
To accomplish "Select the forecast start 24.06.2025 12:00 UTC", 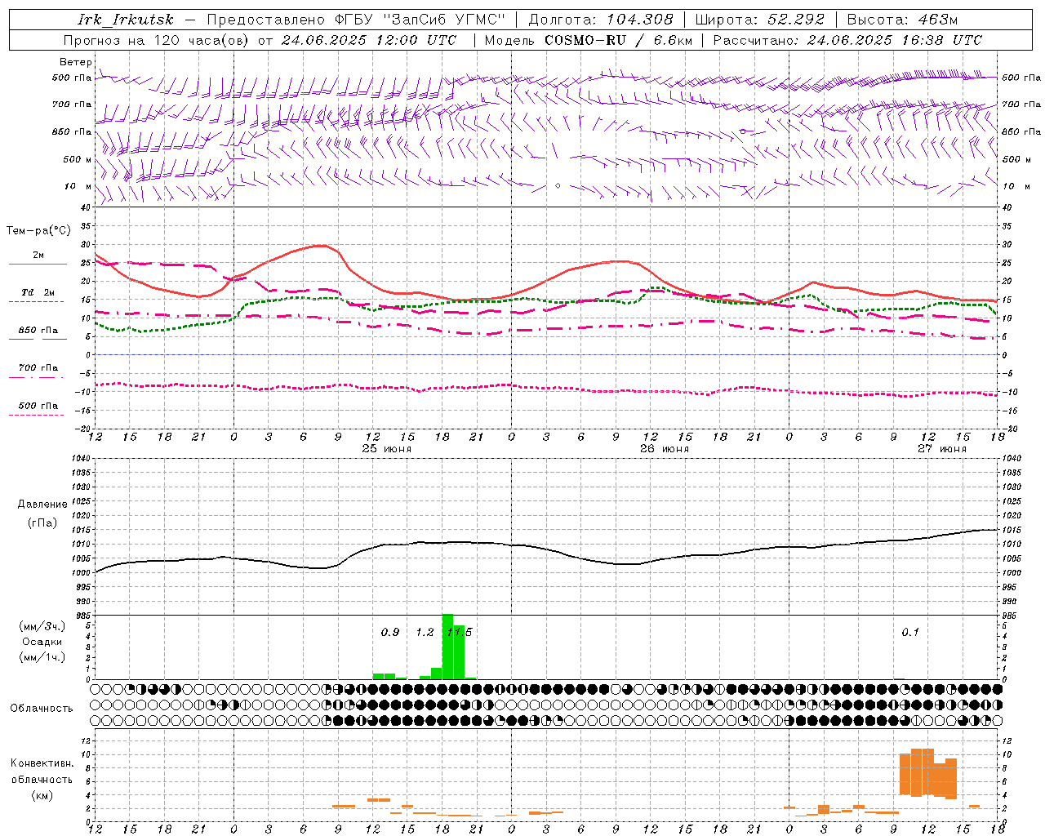I will tap(368, 40).
